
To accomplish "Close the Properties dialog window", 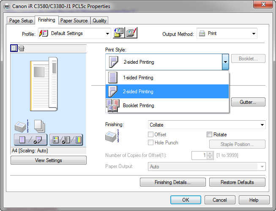I will click(x=263, y=4).
